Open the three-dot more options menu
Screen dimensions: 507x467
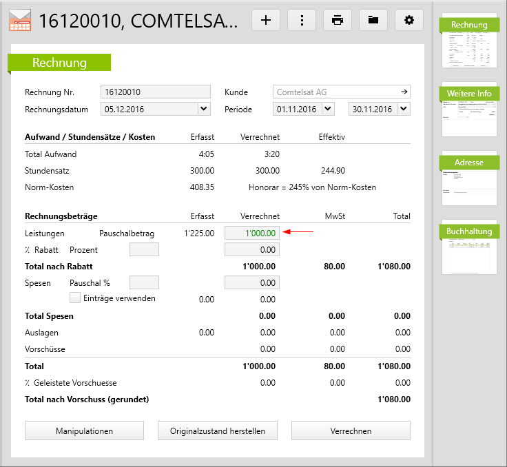pyautogui.click(x=302, y=20)
